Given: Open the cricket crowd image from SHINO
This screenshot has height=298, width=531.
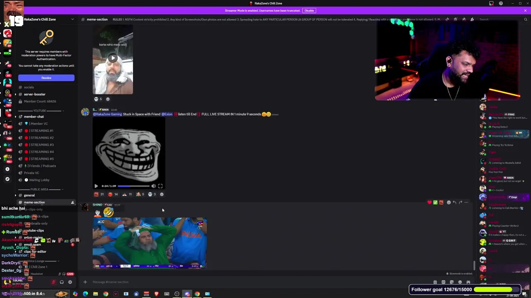Looking at the screenshot, I should tap(149, 243).
